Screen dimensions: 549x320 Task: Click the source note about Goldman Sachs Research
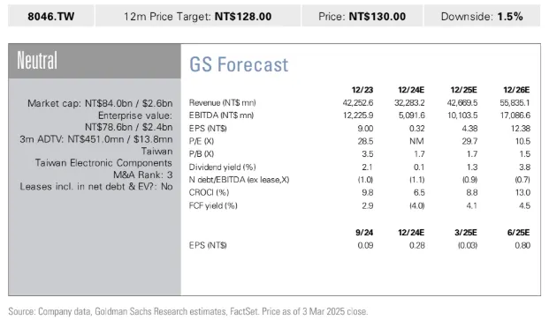(188, 311)
